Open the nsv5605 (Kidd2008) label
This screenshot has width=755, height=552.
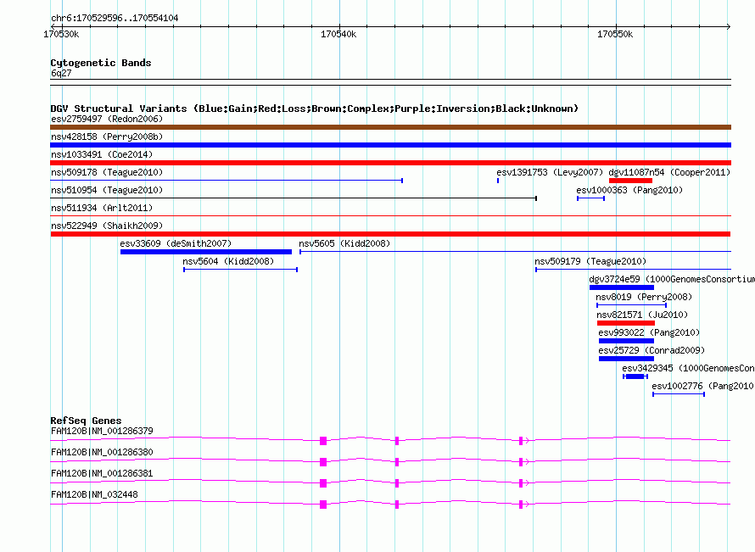(344, 243)
